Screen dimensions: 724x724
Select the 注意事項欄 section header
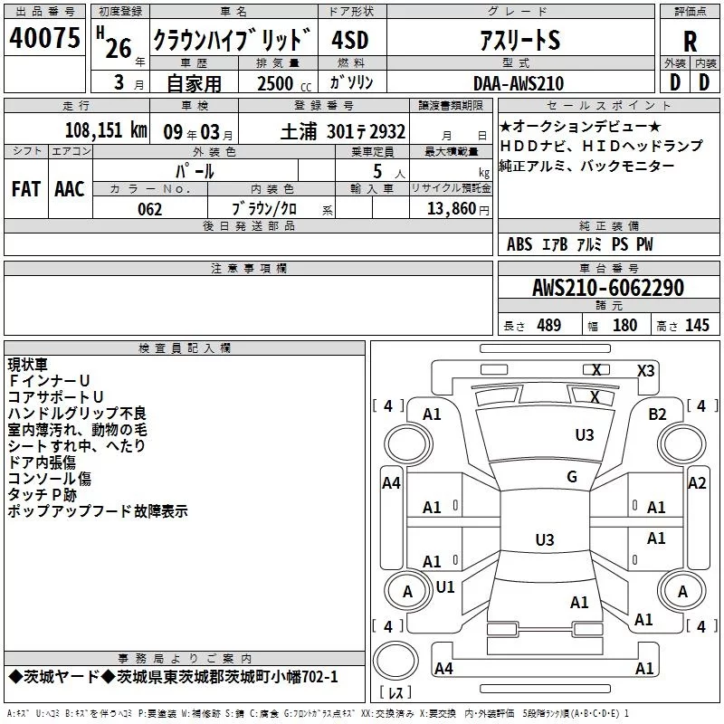point(248,269)
